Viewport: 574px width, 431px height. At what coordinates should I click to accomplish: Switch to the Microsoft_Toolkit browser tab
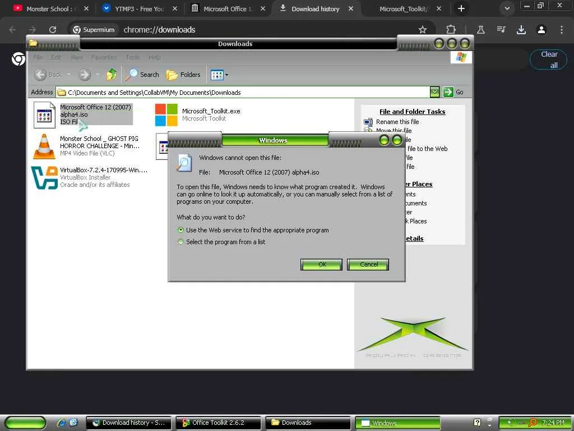(x=402, y=9)
